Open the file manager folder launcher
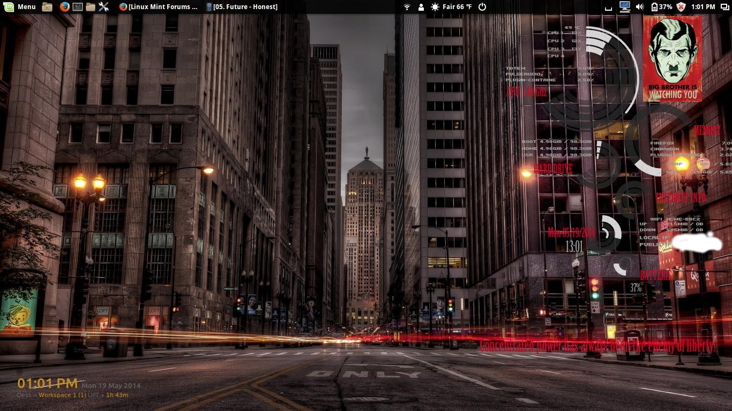732x411 pixels. pos(91,7)
